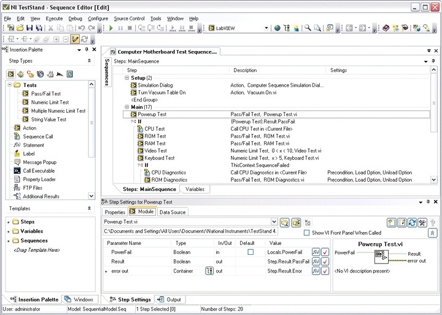Click the browse VI icon beside Powerup Test.vi

click(x=285, y=222)
